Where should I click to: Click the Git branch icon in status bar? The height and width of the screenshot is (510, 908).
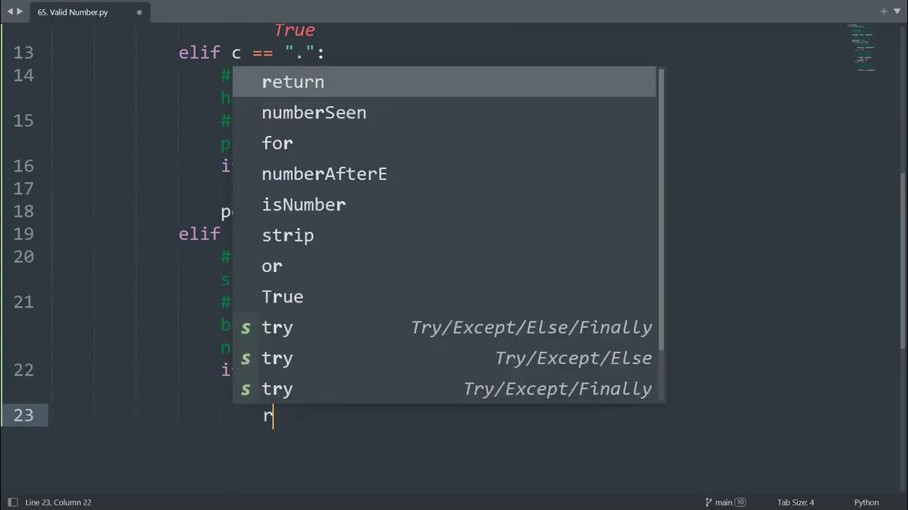[708, 502]
